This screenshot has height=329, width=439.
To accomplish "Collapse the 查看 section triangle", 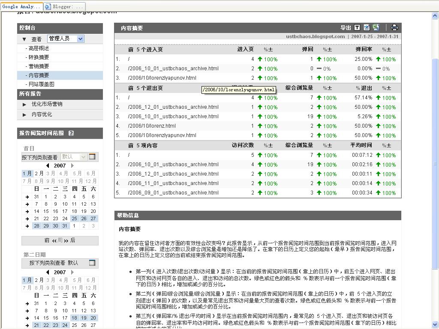I will 24,39.
